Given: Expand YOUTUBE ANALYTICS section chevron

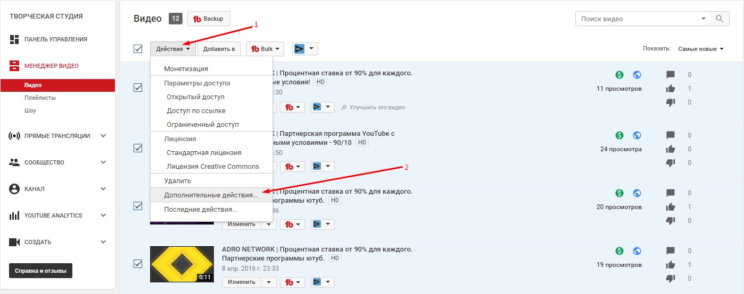Looking at the screenshot, I should point(103,215).
